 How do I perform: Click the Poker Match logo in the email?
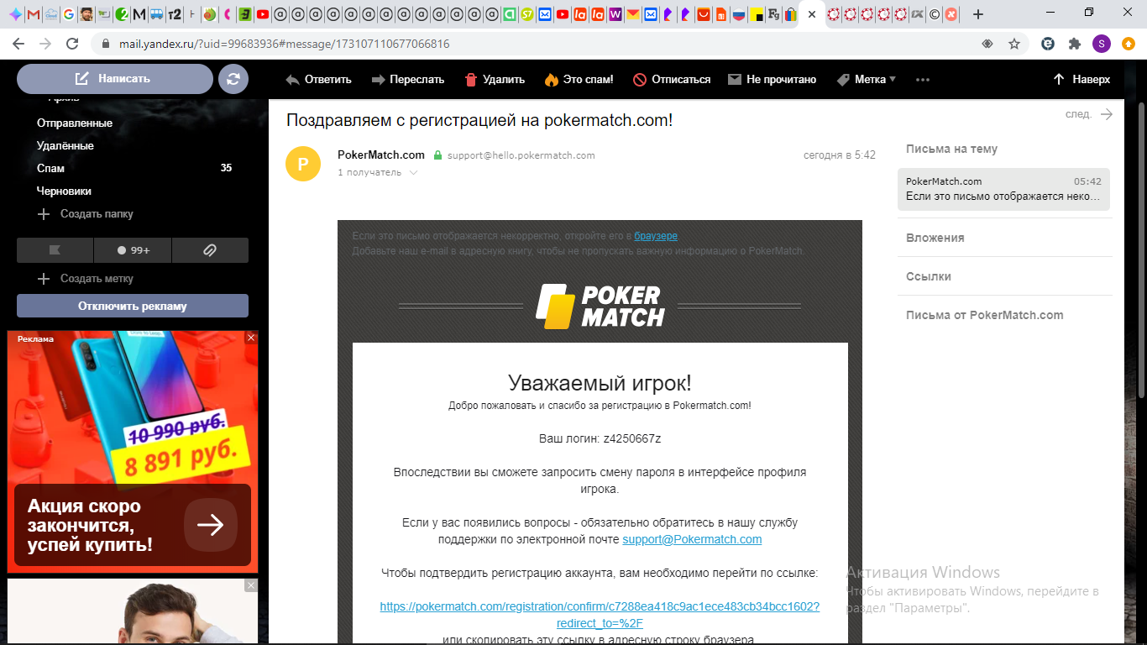600,307
